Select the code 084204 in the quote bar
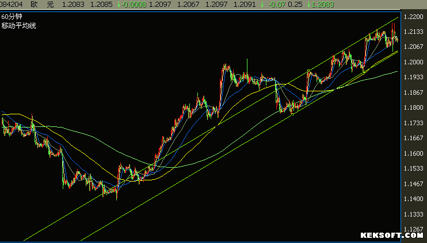Image resolution: width=427 pixels, height=243 pixels. click(11, 5)
